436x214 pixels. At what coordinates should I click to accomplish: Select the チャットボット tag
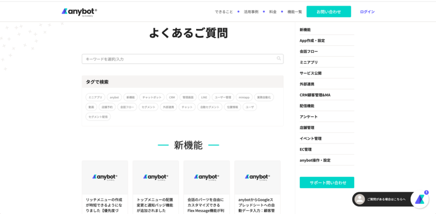(152, 97)
